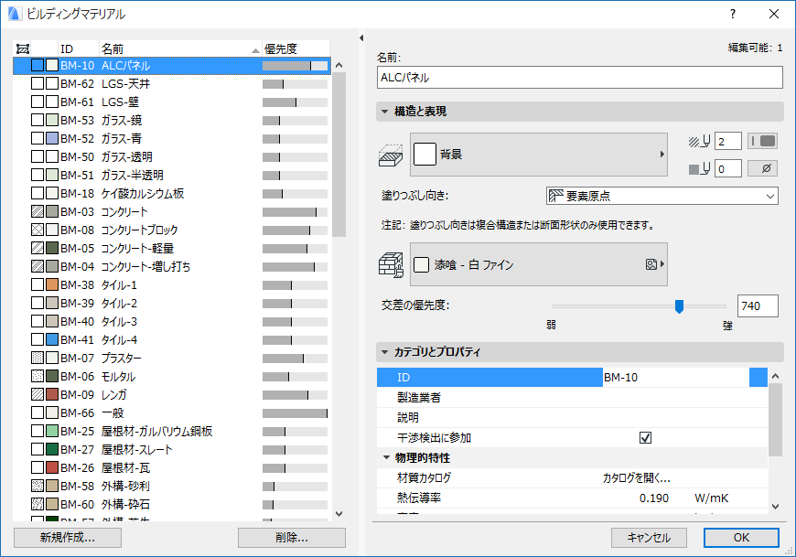
Task: Click the ArchiCAD app icon in title bar
Action: (x=15, y=14)
